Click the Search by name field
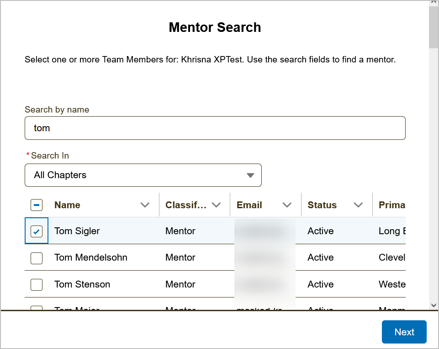This screenshot has height=349, width=439. 215,128
